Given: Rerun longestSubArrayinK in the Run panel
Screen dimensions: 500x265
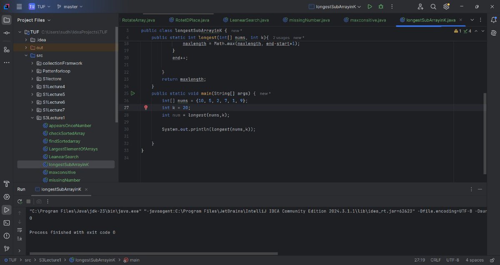Looking at the screenshot, I should (20, 201).
